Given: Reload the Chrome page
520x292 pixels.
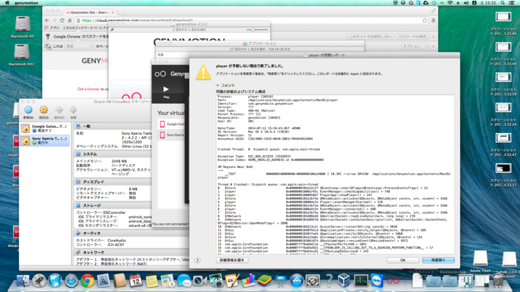Looking at the screenshot, I should 62,21.
